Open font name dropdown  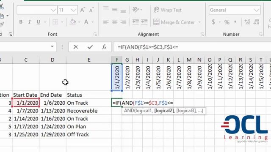(x=54, y=10)
